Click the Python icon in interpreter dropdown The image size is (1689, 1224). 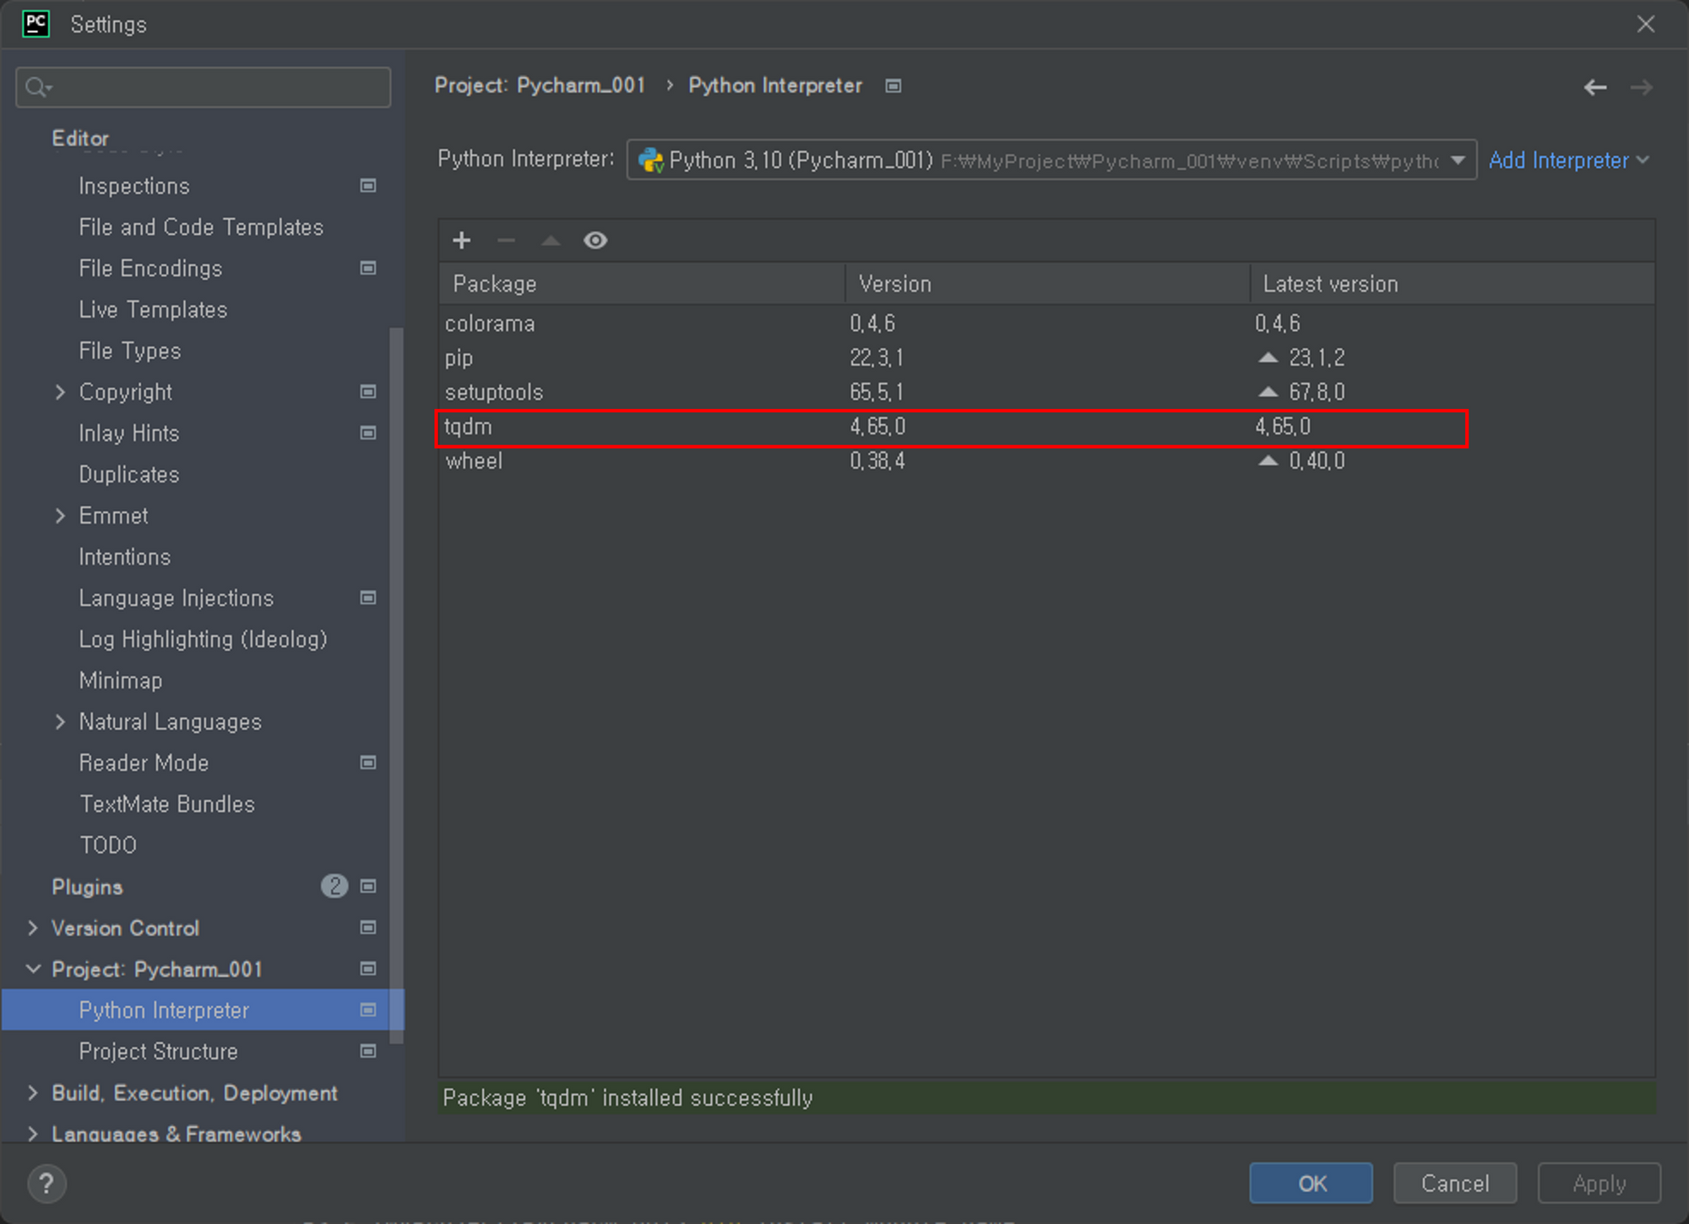(x=650, y=160)
